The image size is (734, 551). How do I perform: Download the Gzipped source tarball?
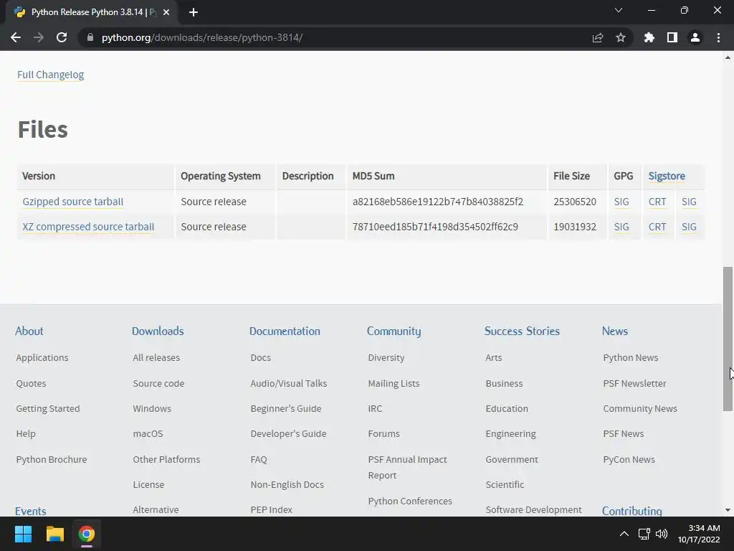click(73, 202)
